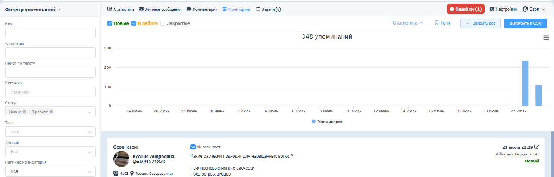Toggle the В работе status checkbox
The image size is (554, 177).
[x=134, y=23]
